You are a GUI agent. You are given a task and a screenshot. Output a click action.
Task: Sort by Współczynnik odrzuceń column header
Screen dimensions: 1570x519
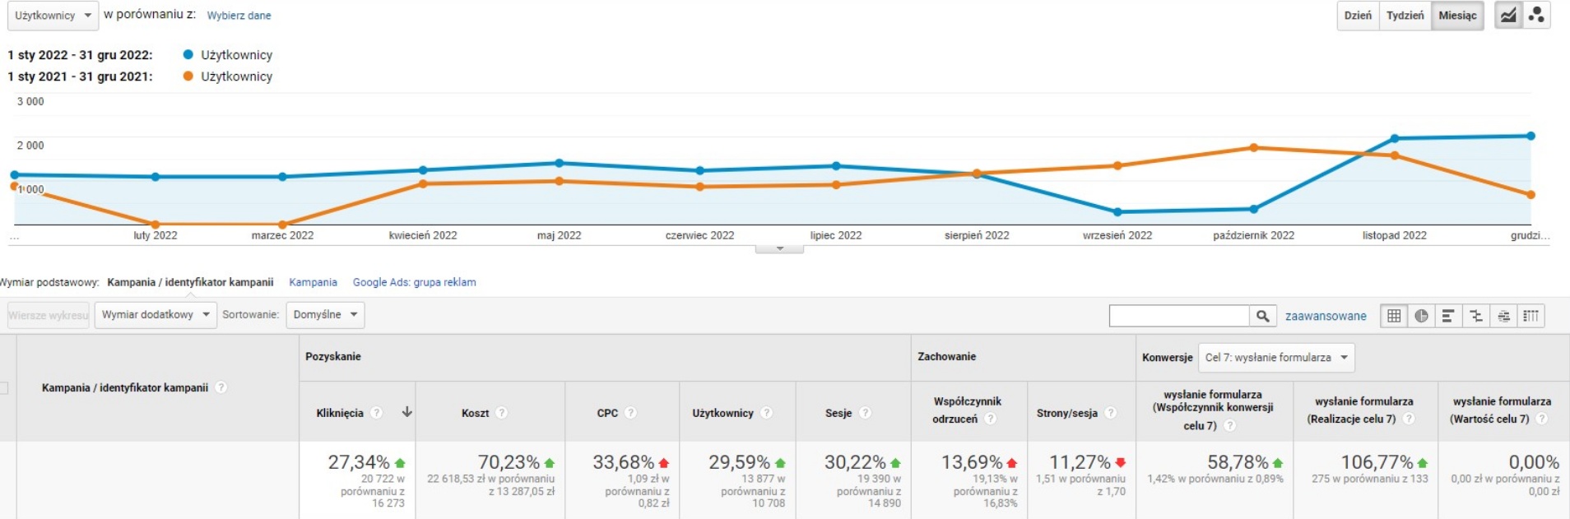[967, 410]
